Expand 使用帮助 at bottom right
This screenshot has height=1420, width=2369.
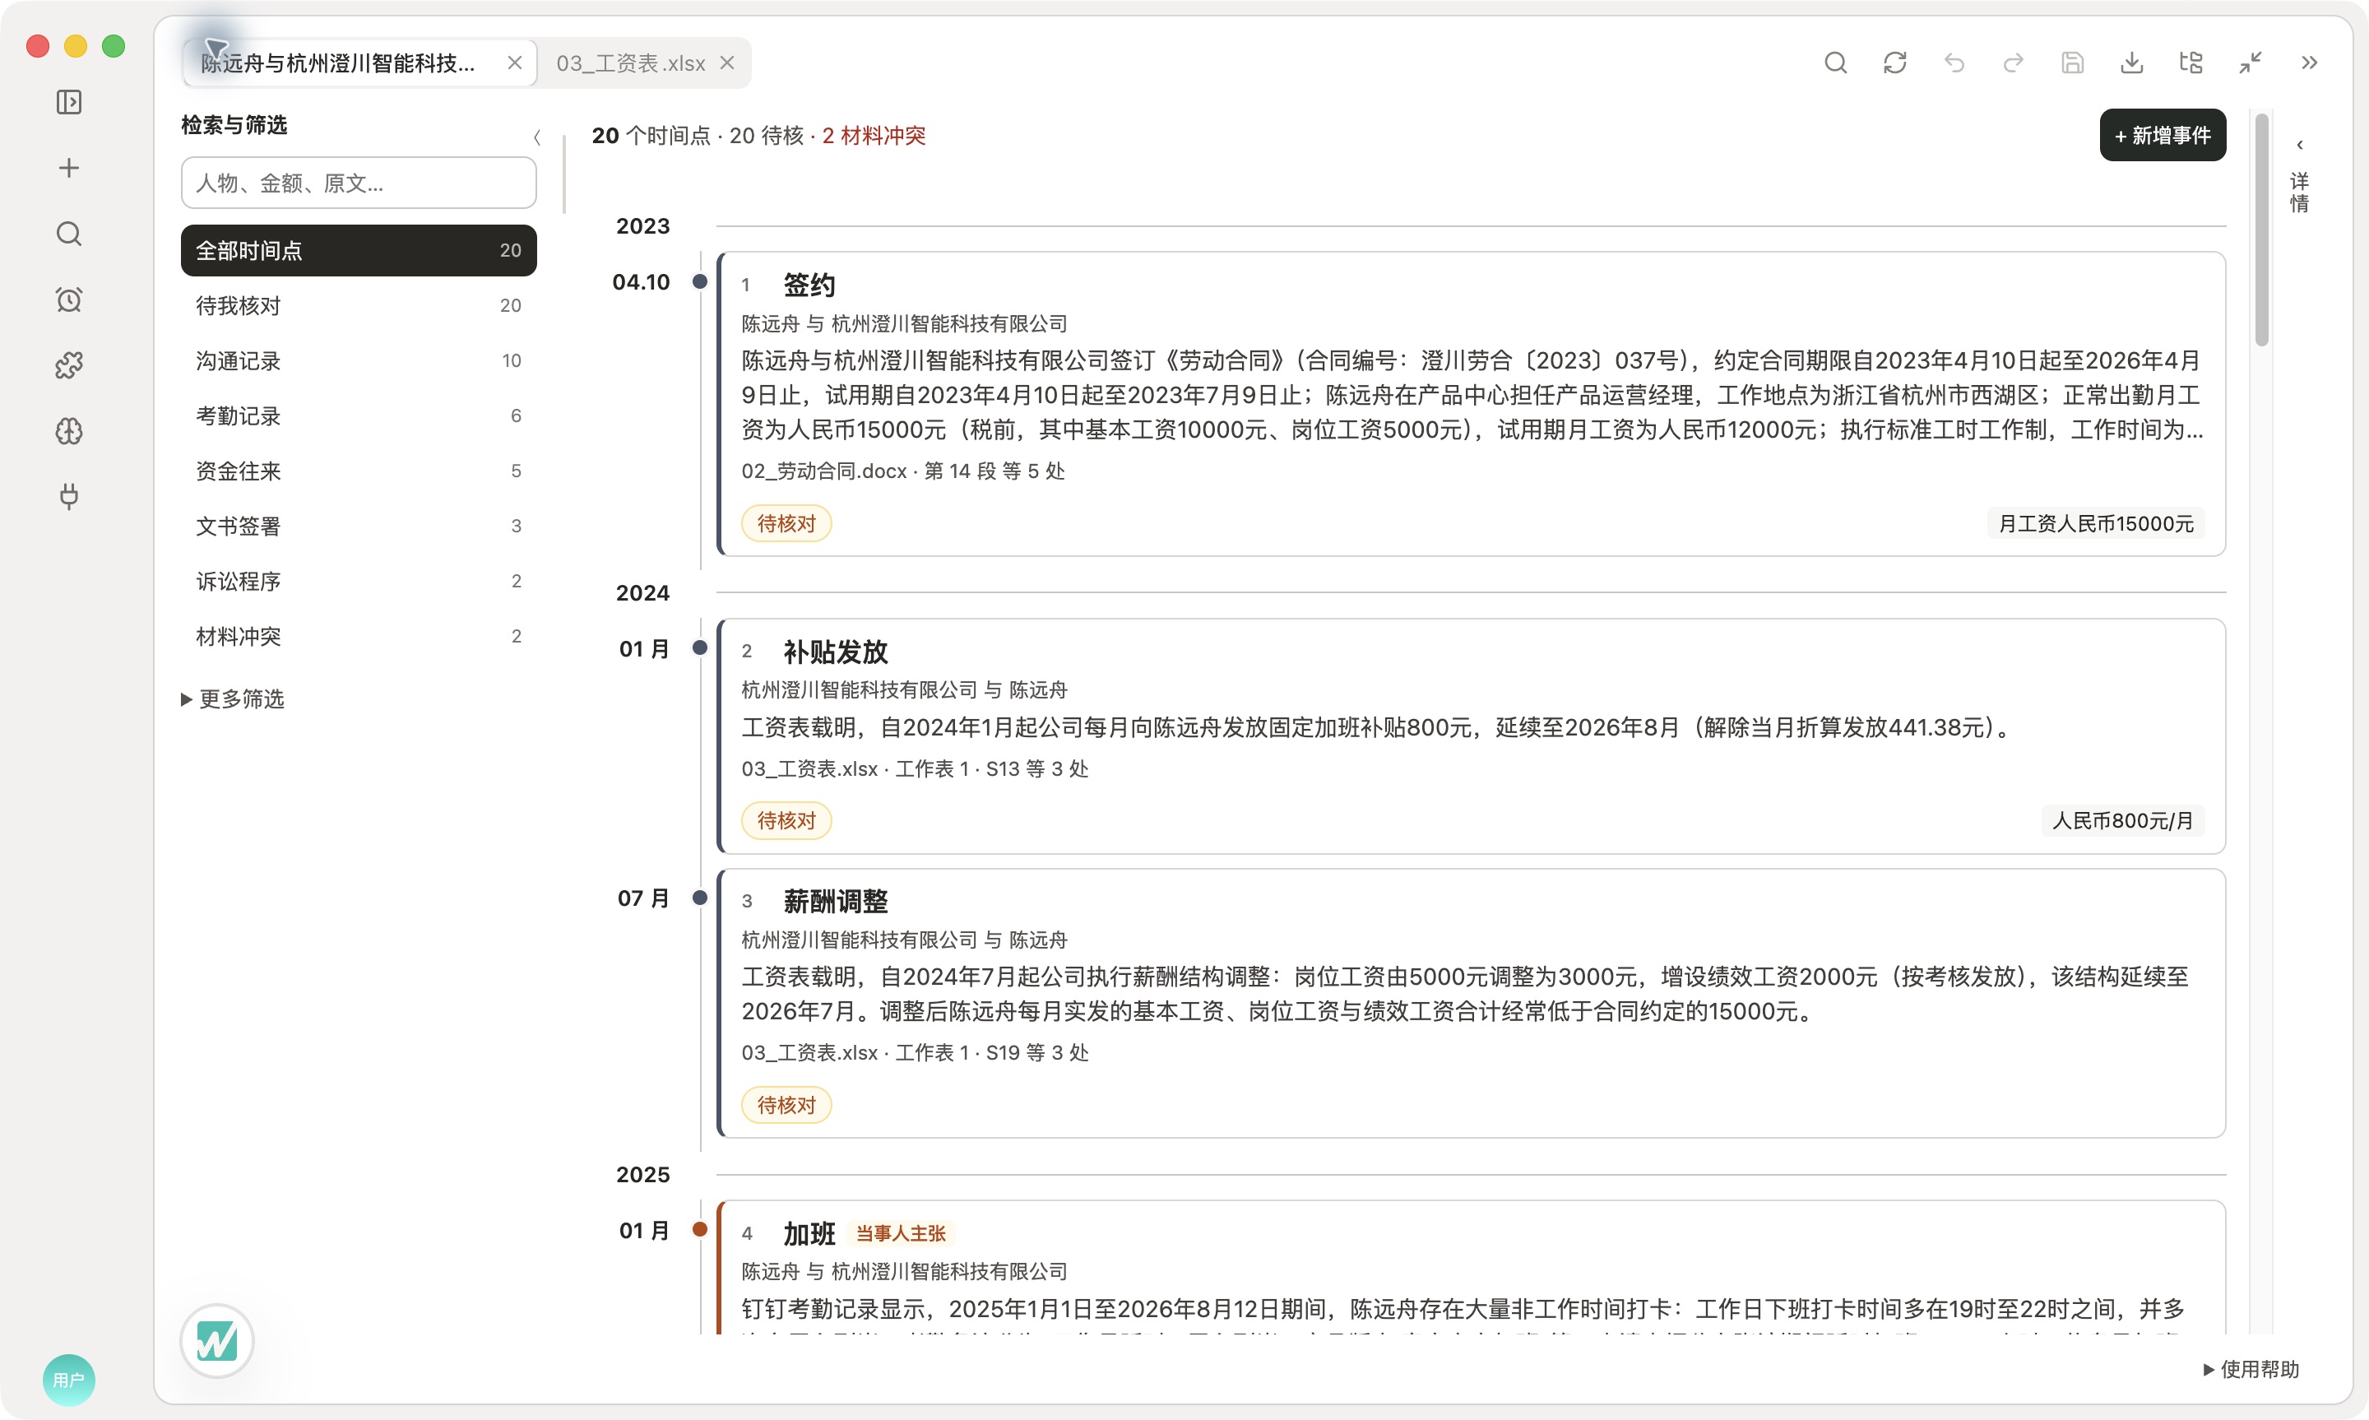2251,1369
